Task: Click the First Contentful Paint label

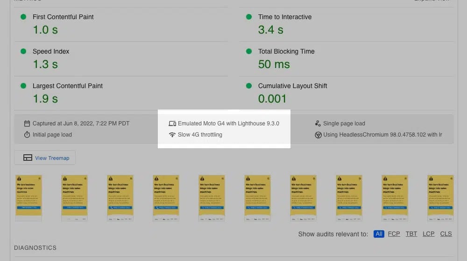Action: [x=63, y=17]
